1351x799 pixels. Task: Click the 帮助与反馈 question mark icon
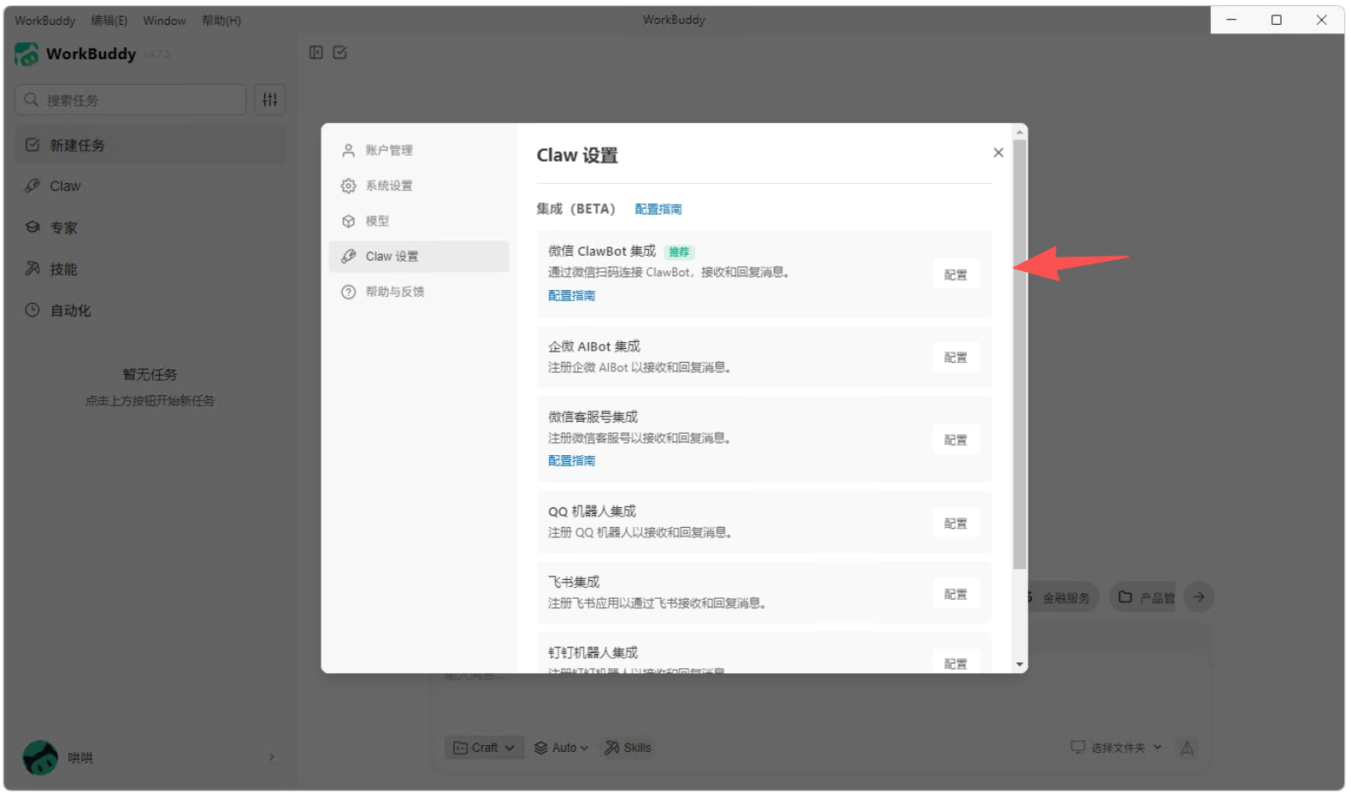pos(349,292)
